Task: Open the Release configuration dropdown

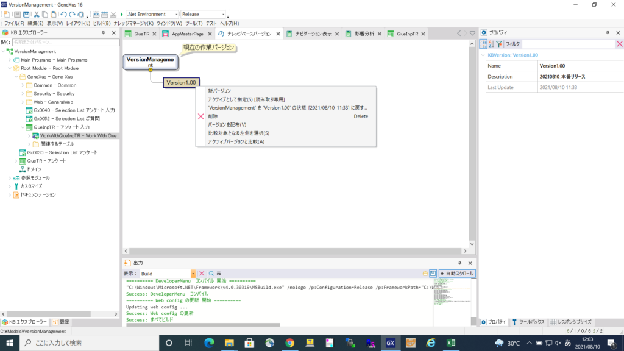Action: (223, 15)
